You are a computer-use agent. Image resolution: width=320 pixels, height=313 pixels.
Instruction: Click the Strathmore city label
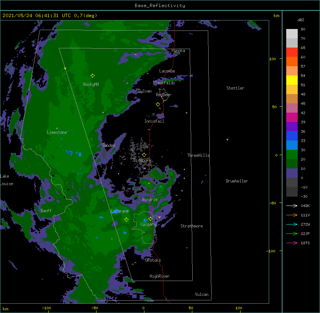192,226
